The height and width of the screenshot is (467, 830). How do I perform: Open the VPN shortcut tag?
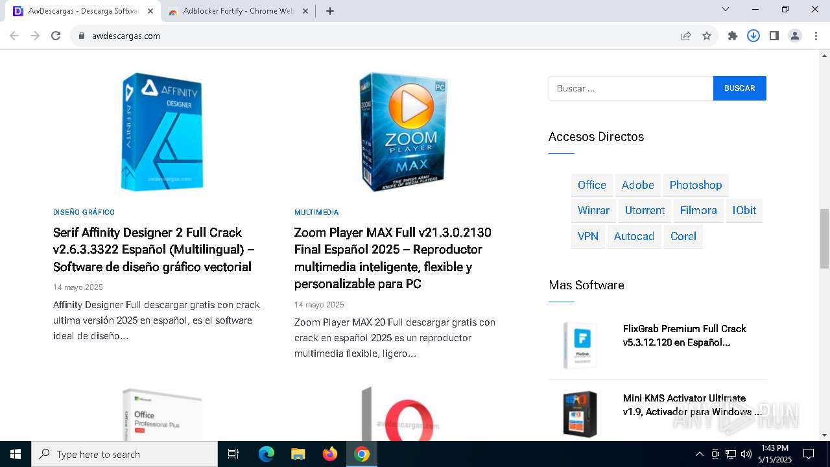(588, 236)
